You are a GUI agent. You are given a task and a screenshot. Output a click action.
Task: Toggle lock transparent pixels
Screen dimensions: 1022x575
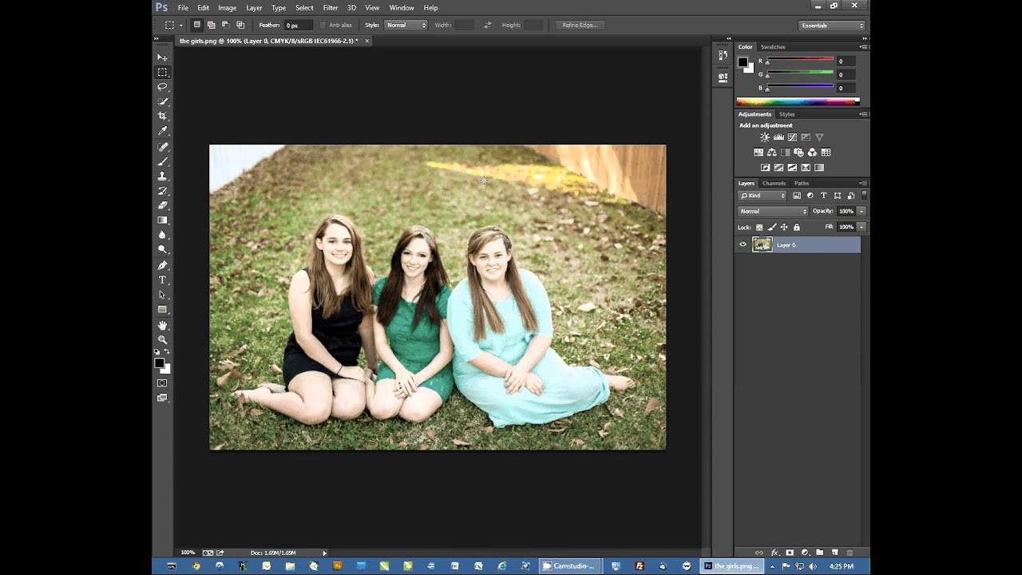759,228
